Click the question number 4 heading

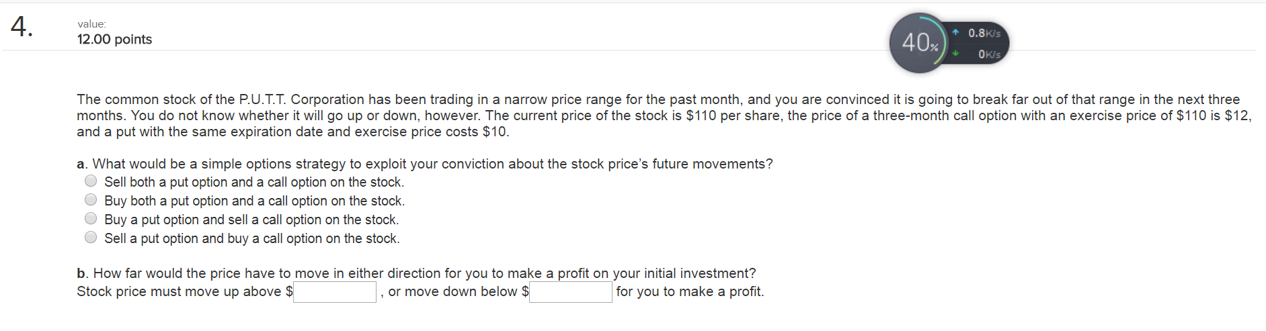pyautogui.click(x=22, y=27)
